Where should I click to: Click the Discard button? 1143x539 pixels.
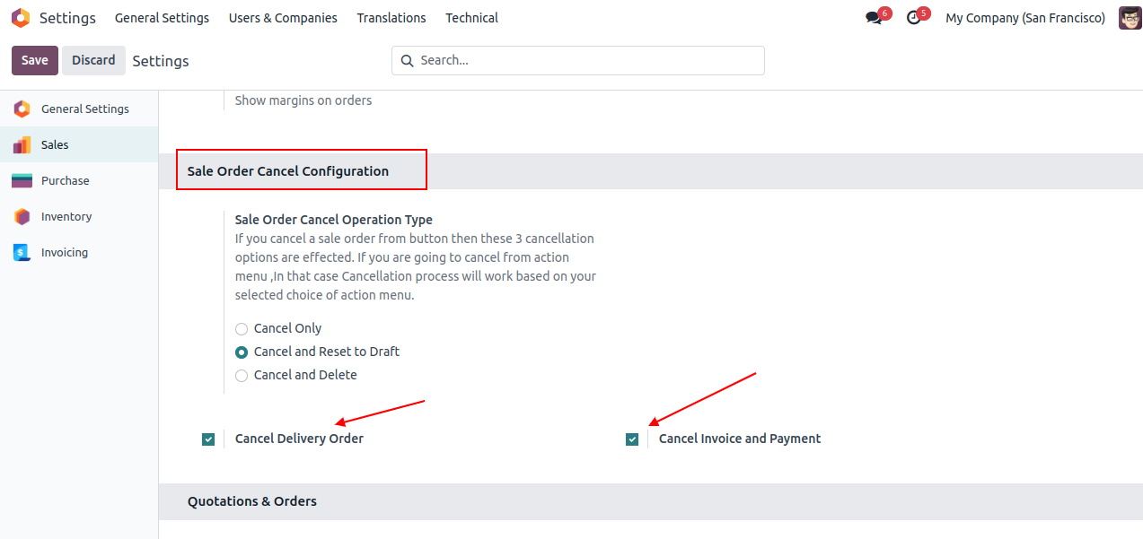tap(93, 60)
